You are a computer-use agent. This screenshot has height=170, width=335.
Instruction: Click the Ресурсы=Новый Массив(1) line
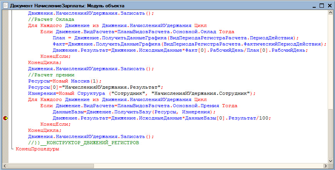65,81
